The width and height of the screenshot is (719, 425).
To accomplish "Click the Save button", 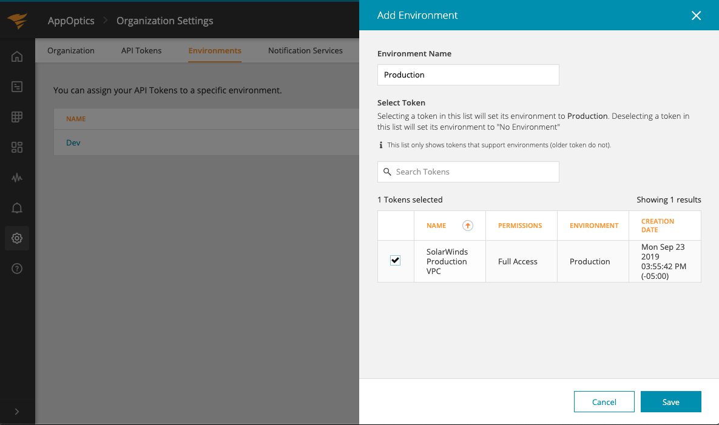I will 670,402.
